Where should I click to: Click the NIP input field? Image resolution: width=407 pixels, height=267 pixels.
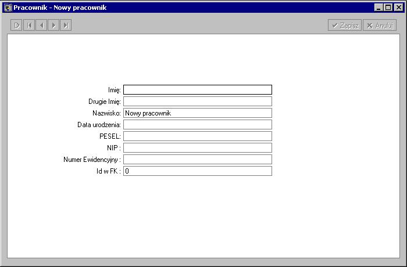click(198, 148)
